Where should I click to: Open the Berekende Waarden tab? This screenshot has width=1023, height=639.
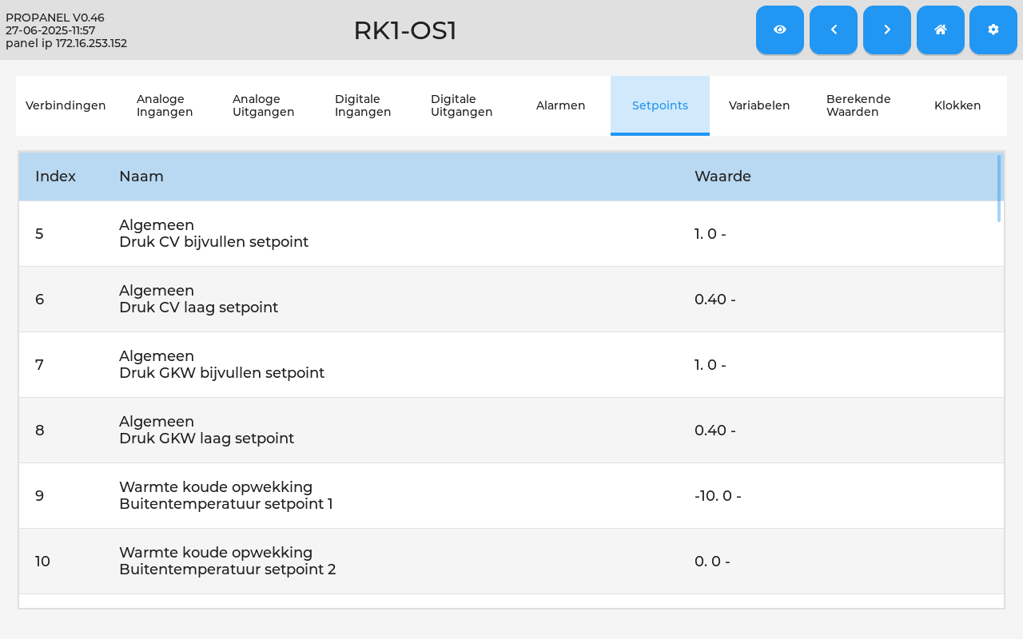coord(858,105)
